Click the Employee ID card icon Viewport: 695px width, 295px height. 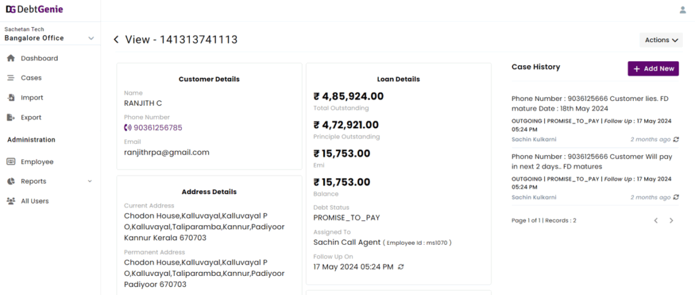click(11, 161)
